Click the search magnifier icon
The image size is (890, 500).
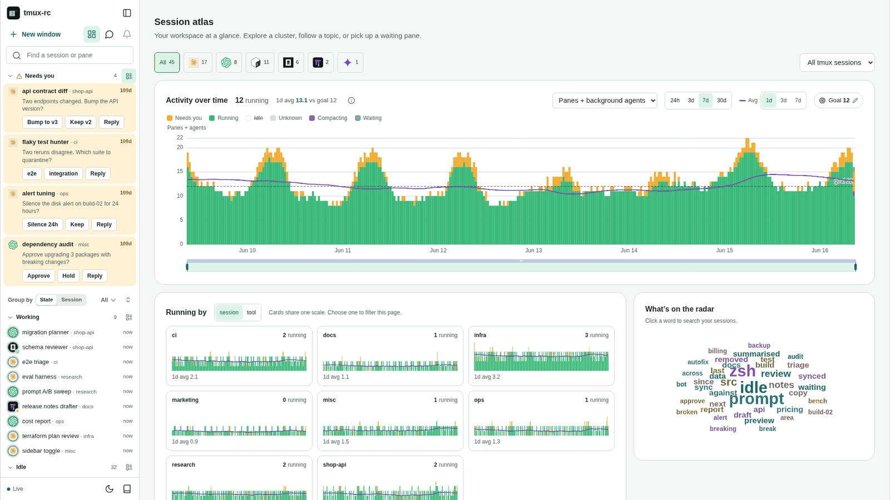pos(17,56)
